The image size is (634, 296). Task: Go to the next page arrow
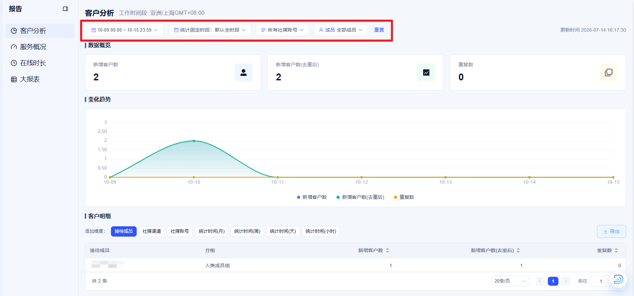pyautogui.click(x=566, y=281)
